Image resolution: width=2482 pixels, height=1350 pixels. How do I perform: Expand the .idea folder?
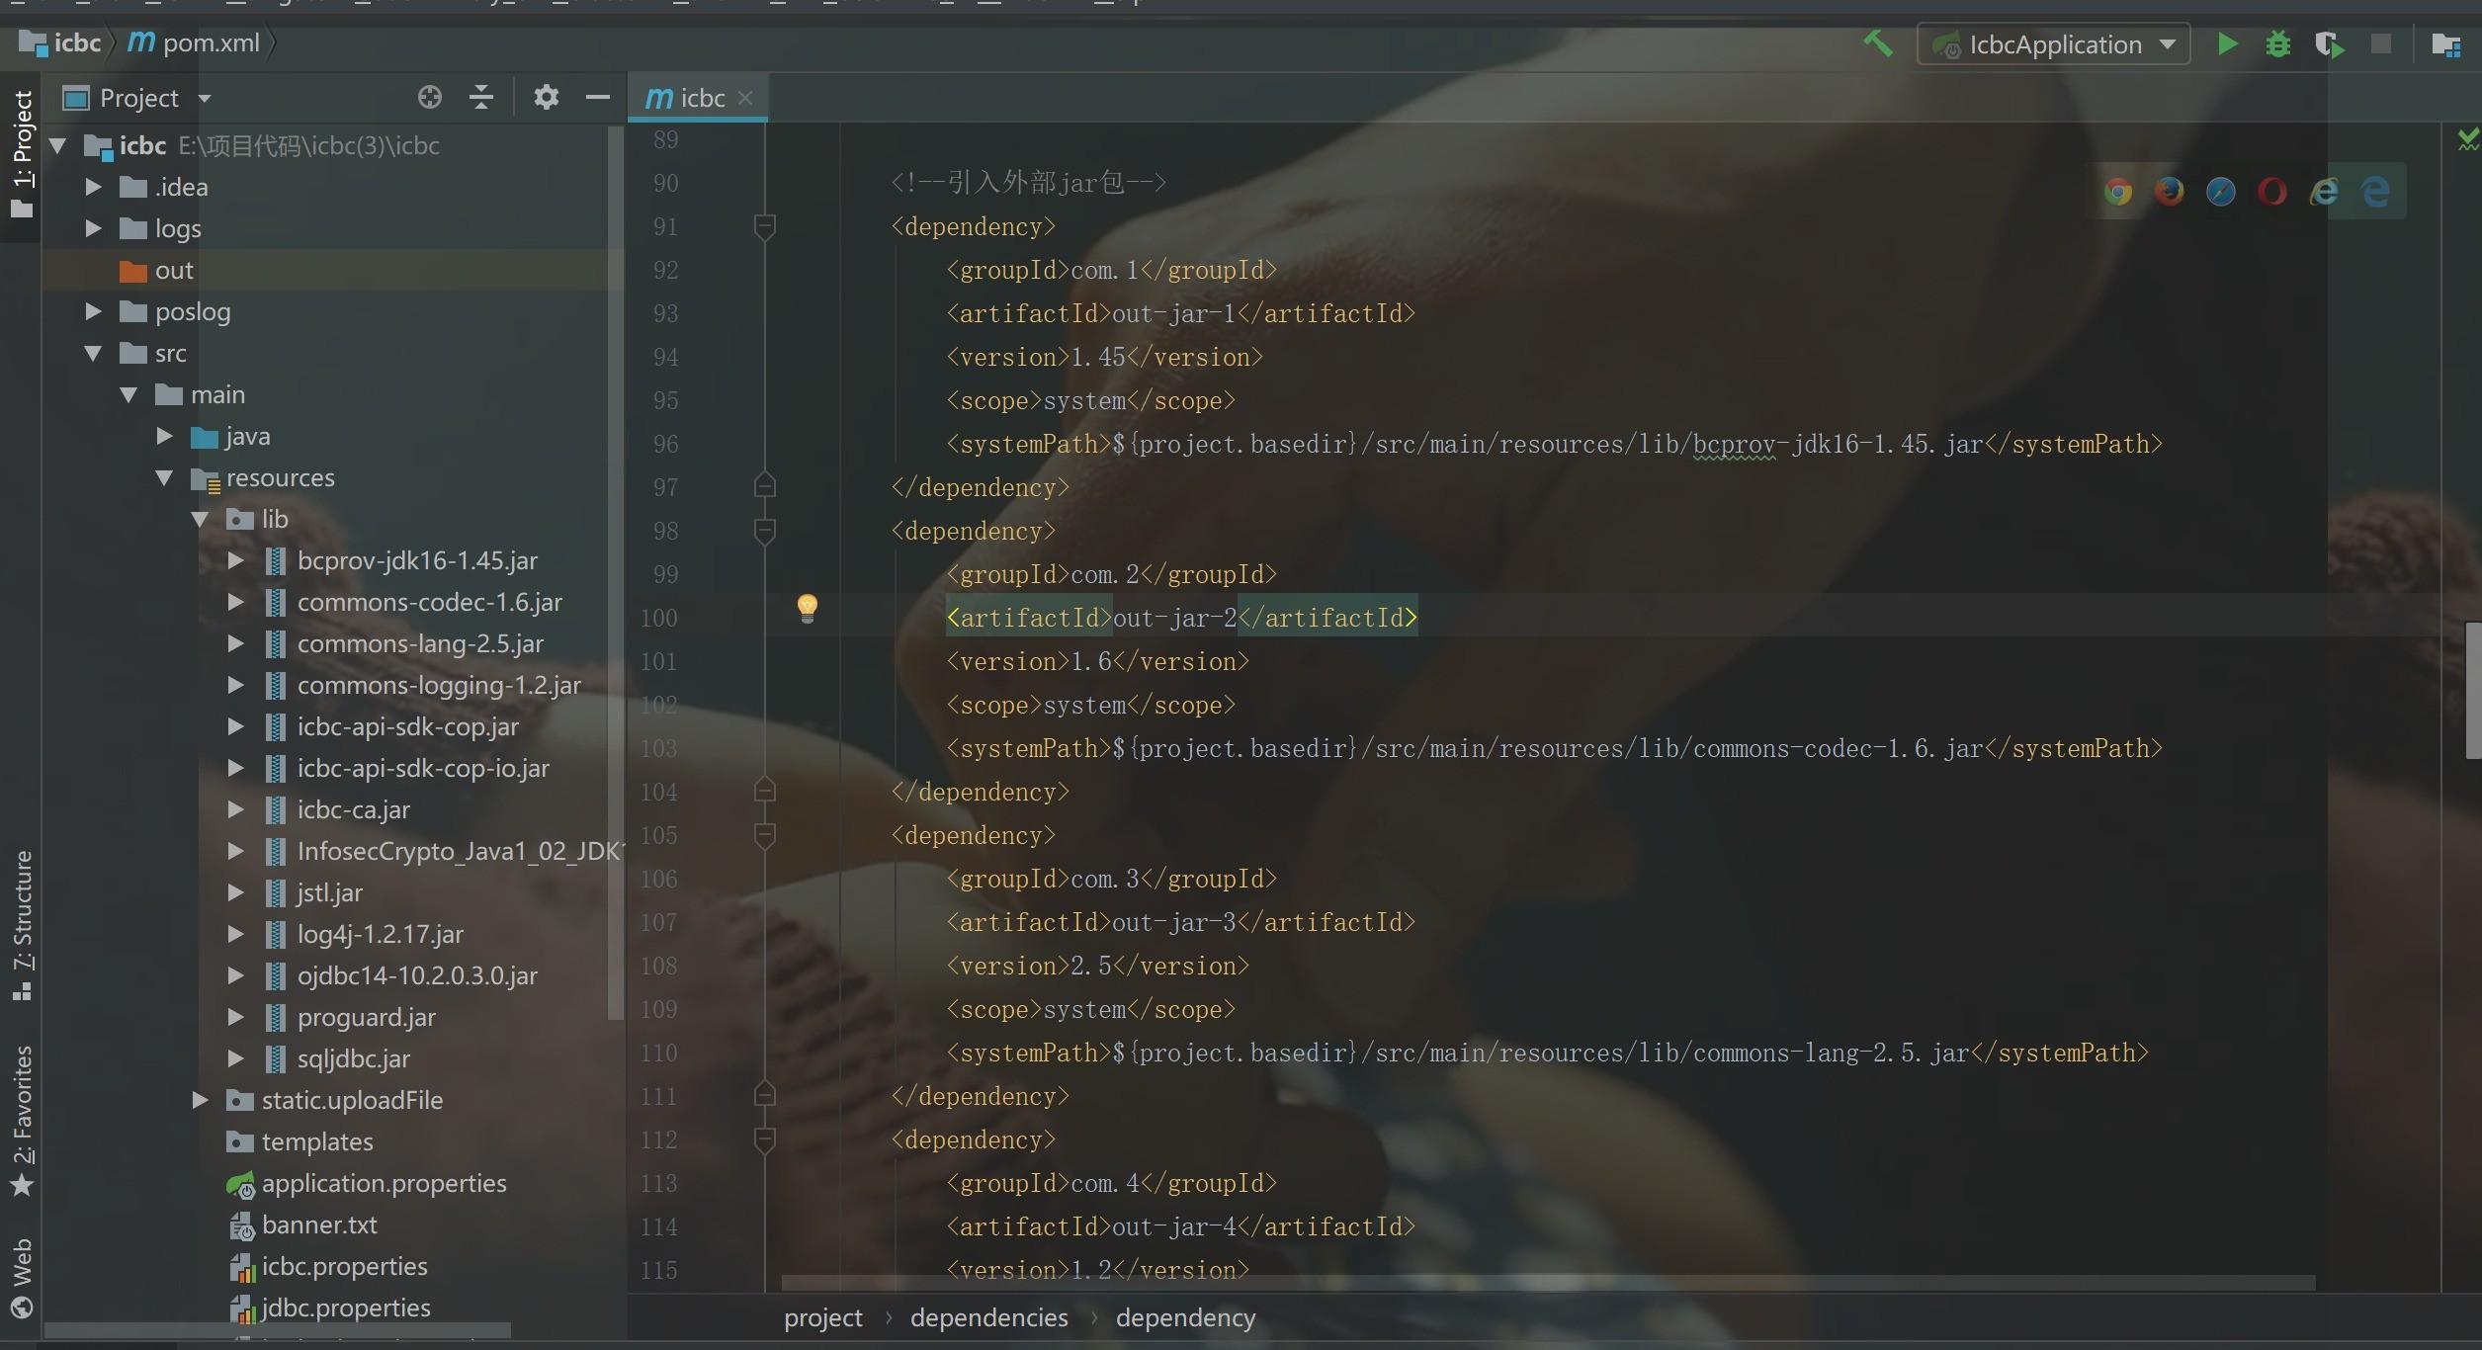(x=93, y=187)
